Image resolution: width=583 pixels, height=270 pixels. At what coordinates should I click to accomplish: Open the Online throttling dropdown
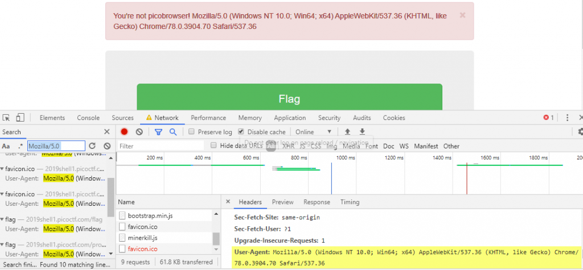313,132
